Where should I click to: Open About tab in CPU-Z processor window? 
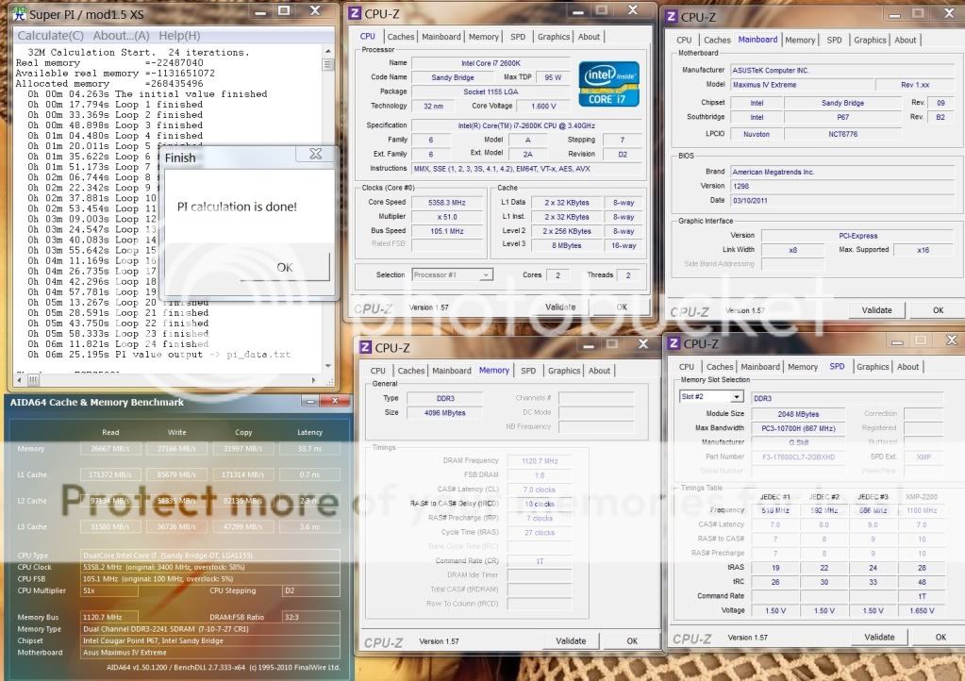589,37
